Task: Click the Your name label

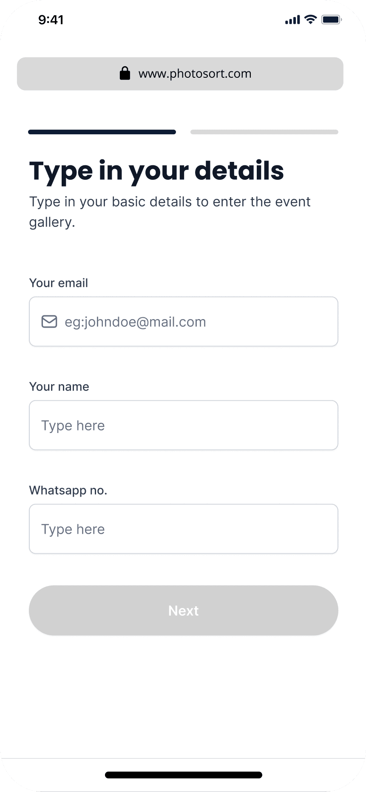Action: coord(59,387)
